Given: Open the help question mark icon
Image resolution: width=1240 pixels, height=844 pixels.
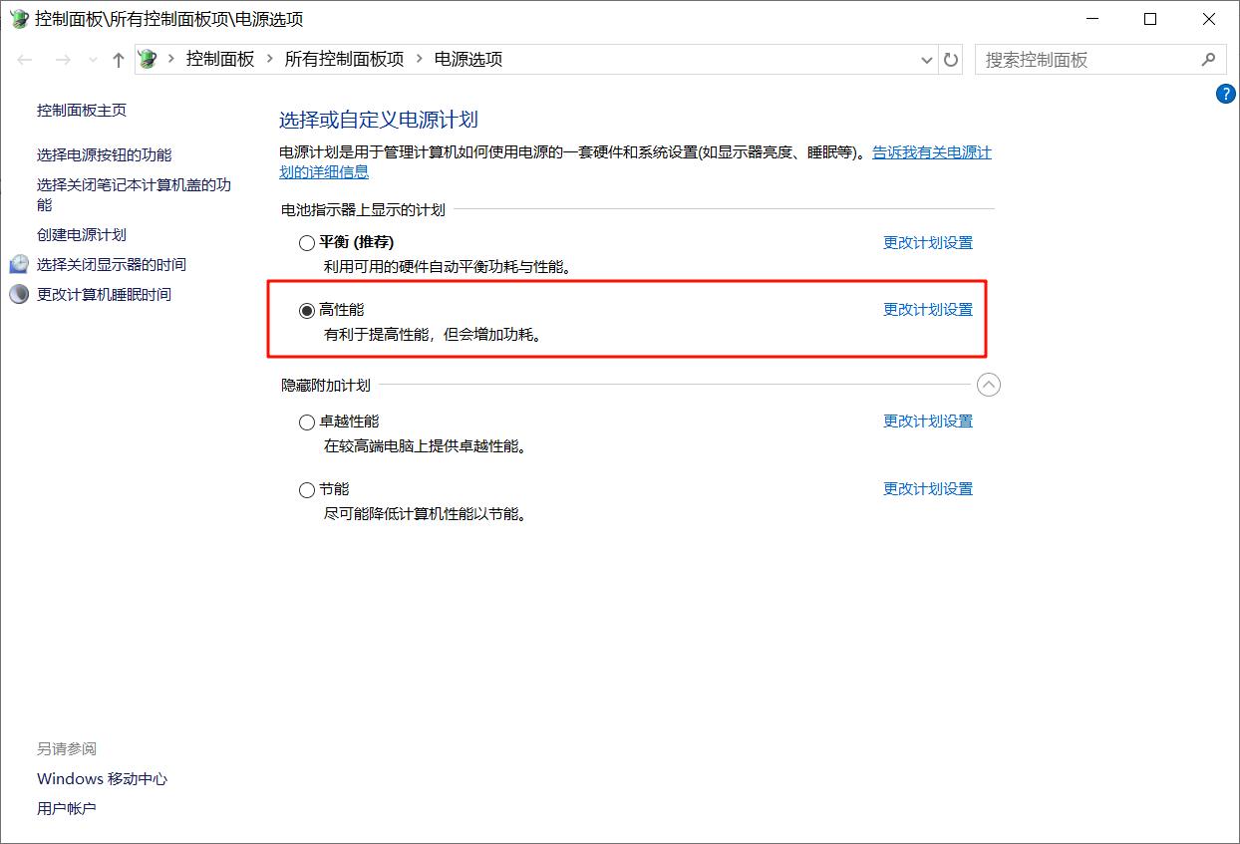Looking at the screenshot, I should (1225, 94).
